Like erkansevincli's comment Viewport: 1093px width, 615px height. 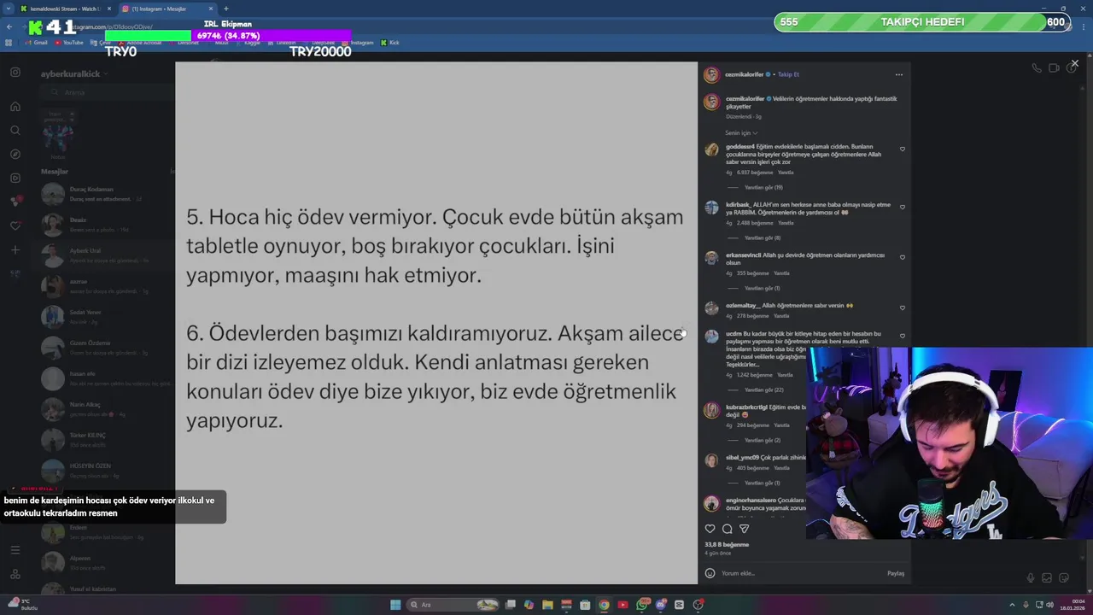tap(903, 257)
